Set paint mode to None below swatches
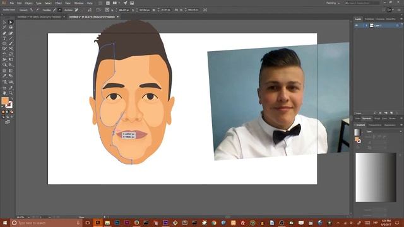404x227 pixels. pyautogui.click(x=11, y=112)
